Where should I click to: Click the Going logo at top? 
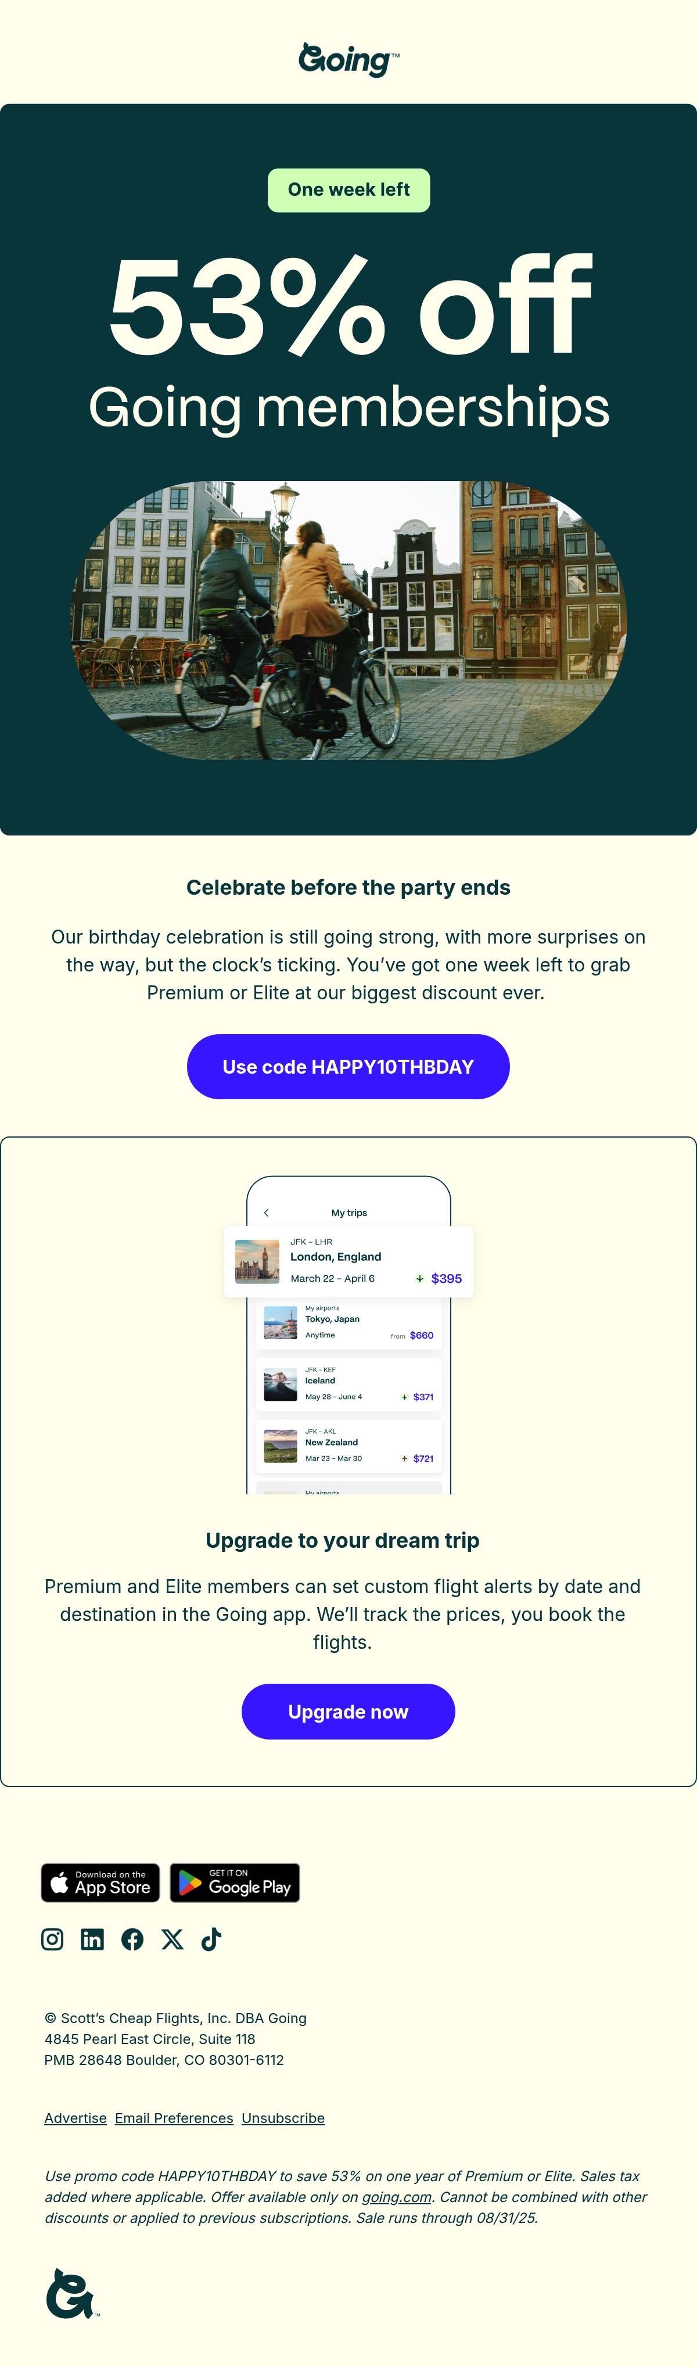[348, 59]
